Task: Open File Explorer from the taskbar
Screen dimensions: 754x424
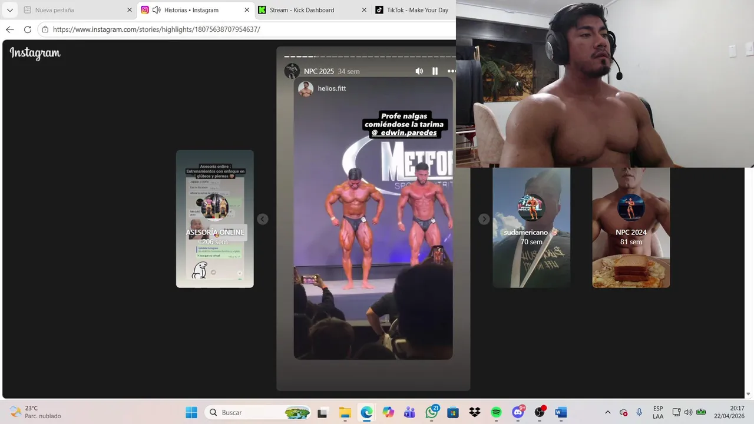Action: (345, 412)
